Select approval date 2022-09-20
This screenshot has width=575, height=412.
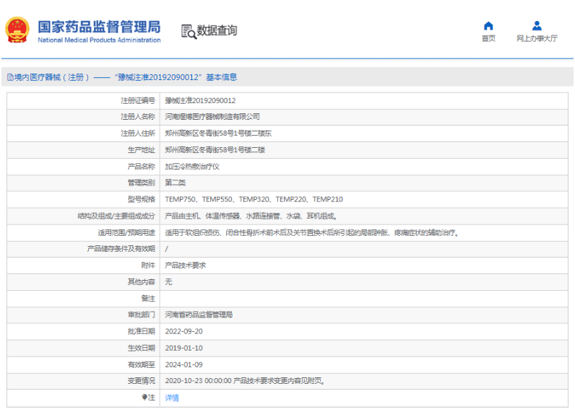(183, 331)
